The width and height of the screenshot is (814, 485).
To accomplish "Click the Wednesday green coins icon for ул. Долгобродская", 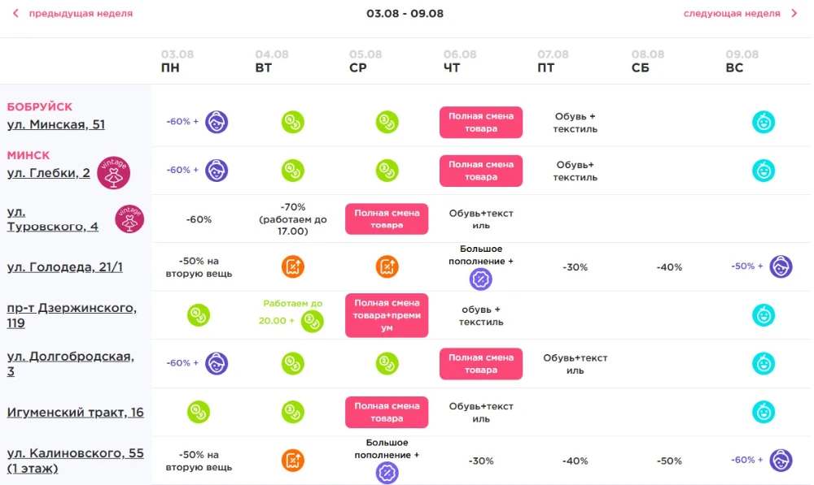I will (387, 363).
